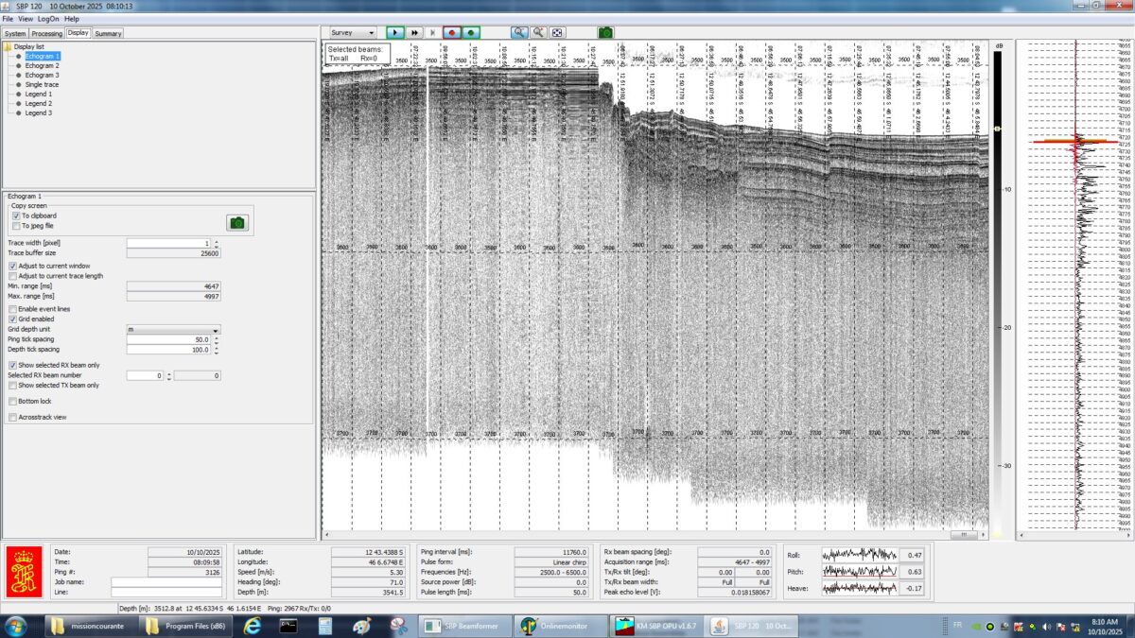Select Echogram 2 in the display list

pyautogui.click(x=42, y=66)
